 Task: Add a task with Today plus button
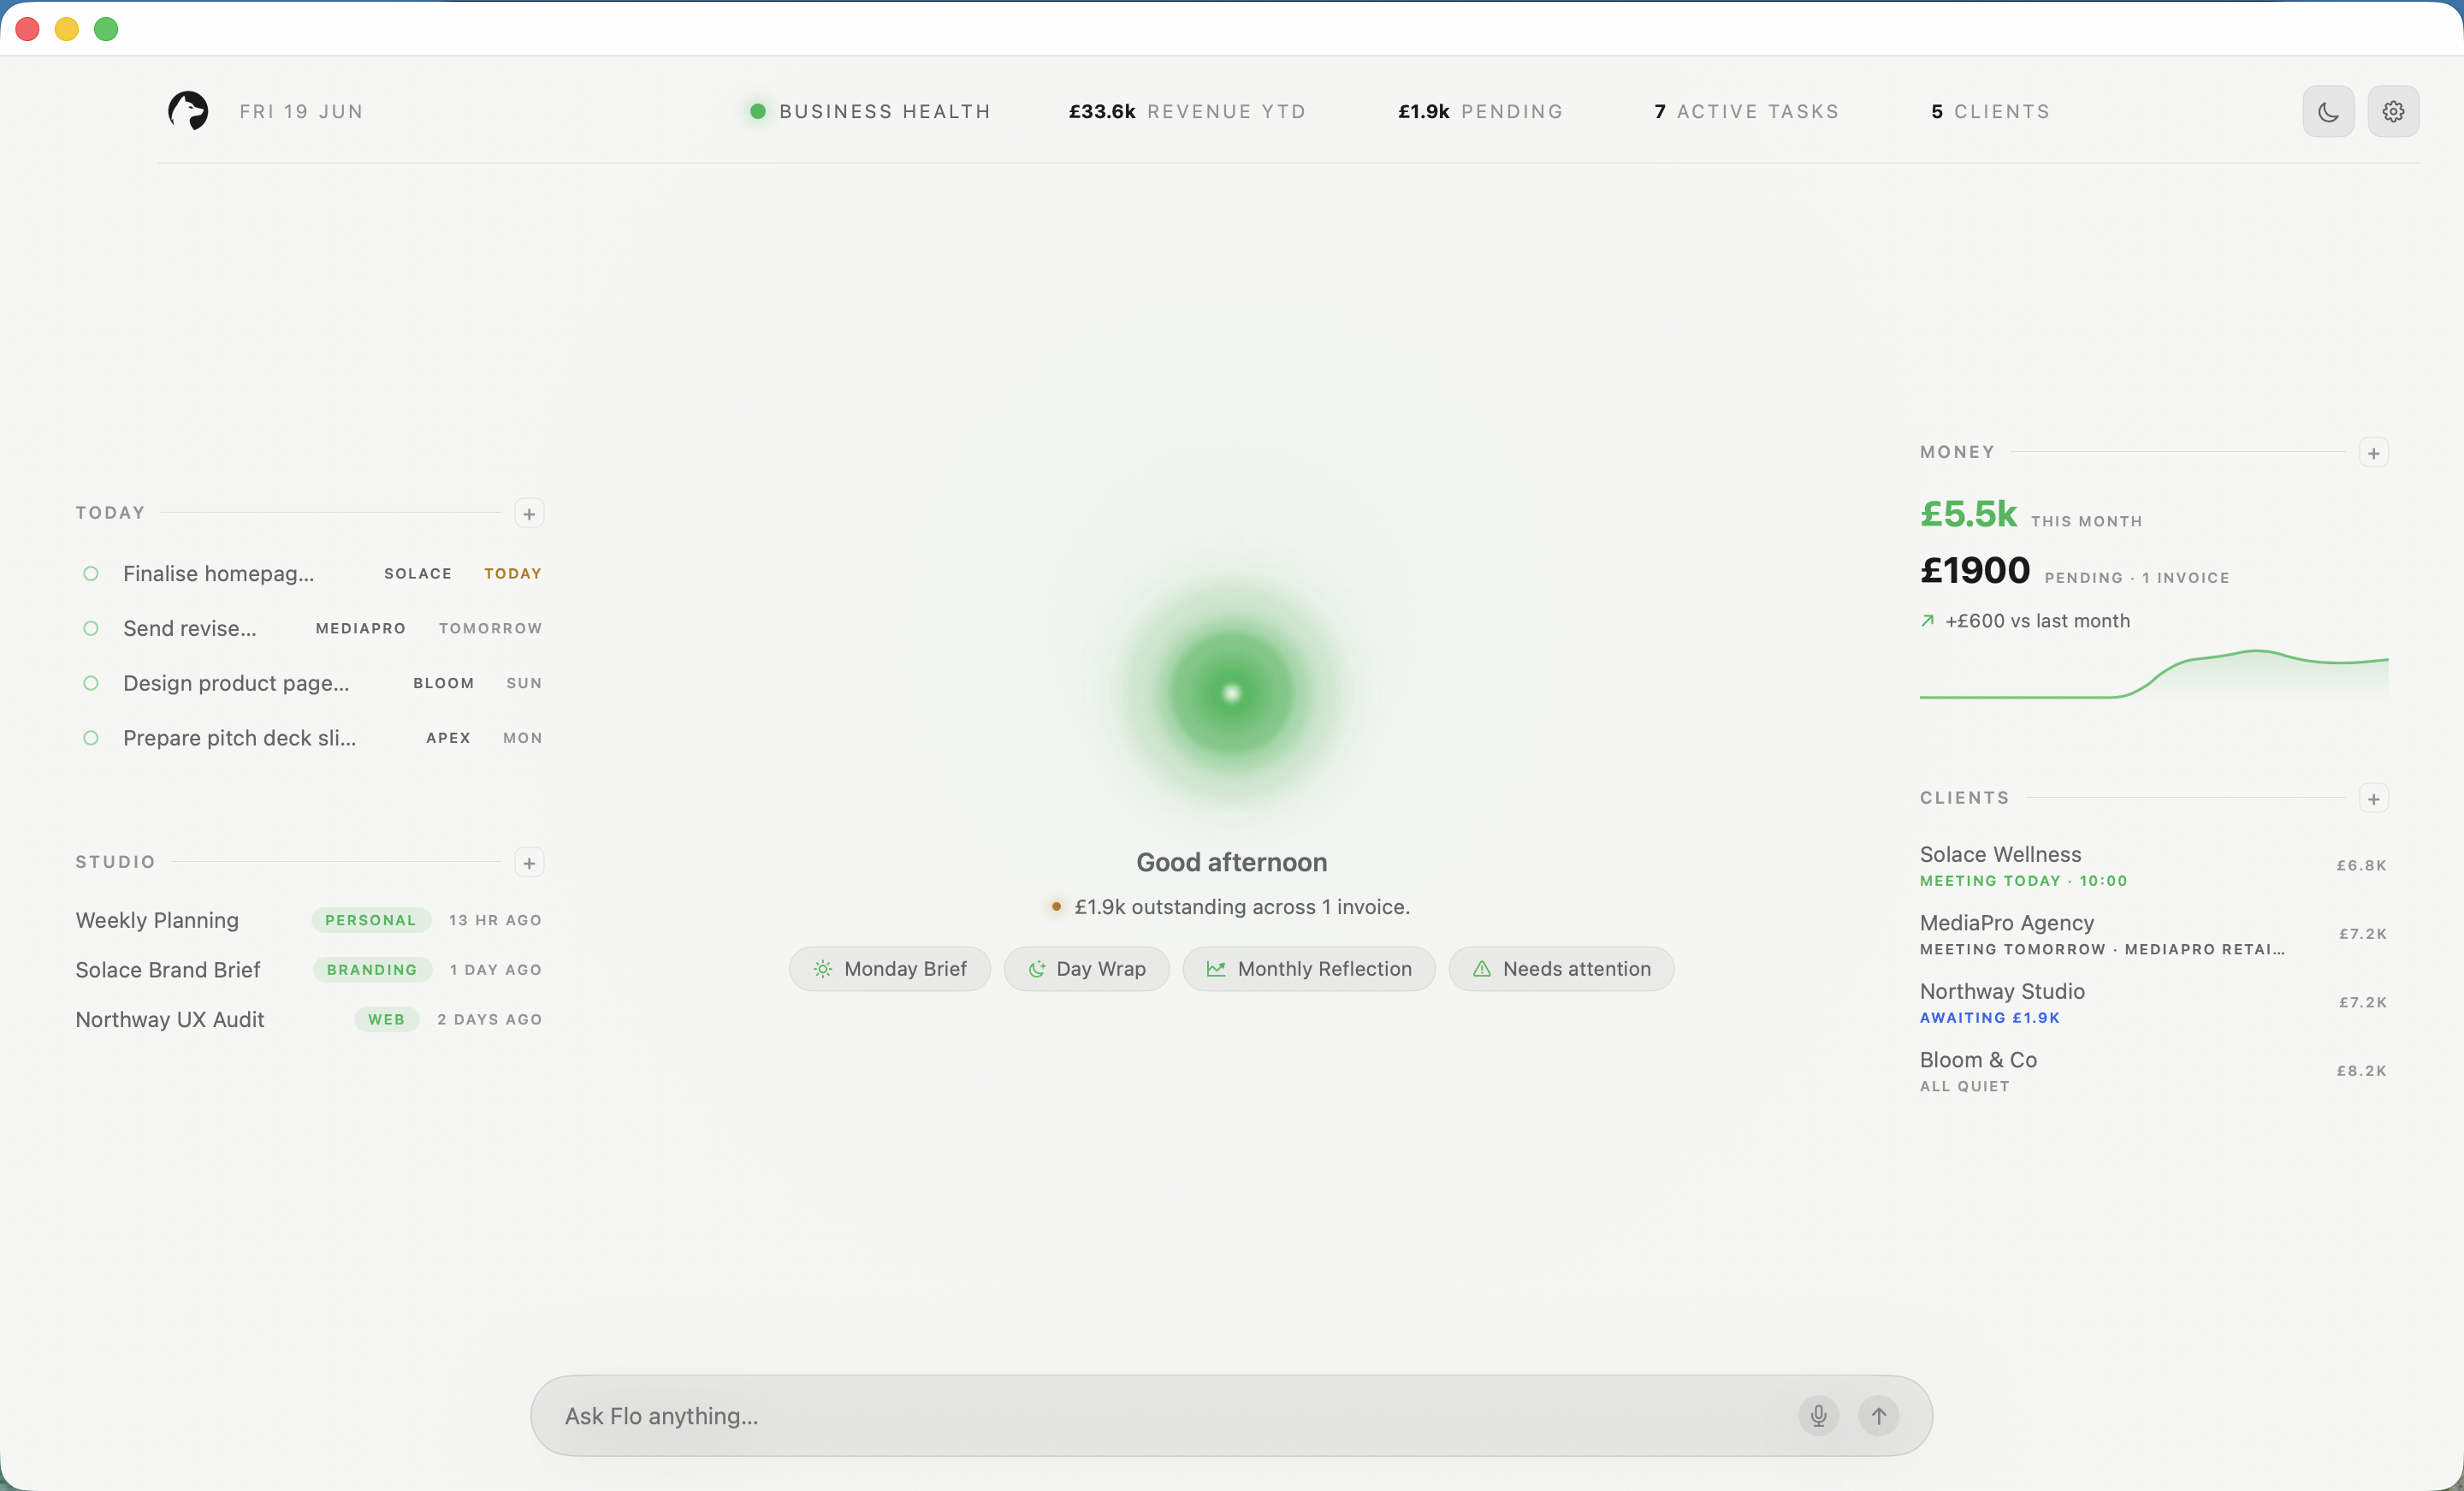[x=529, y=514]
